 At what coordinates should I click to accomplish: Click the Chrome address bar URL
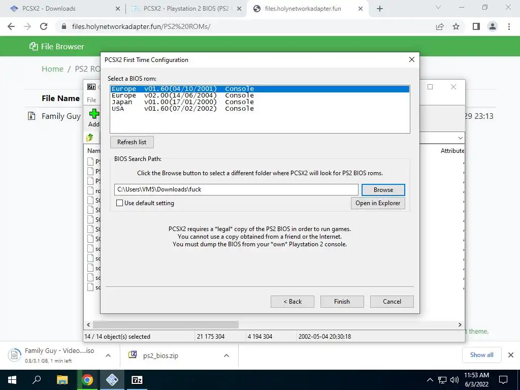click(x=141, y=26)
